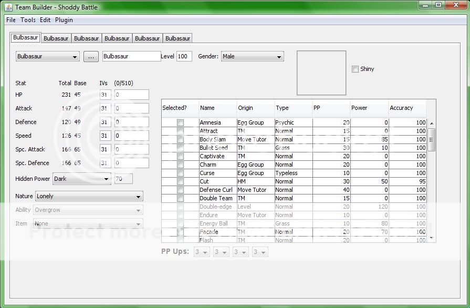Image resolution: width=470 pixels, height=308 pixels.
Task: Check the Double Team move checkbox
Action: 180,198
